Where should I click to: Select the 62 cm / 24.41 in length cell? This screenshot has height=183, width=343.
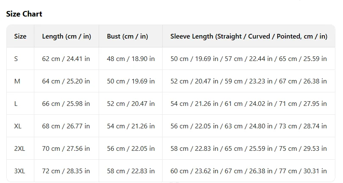tap(66, 58)
